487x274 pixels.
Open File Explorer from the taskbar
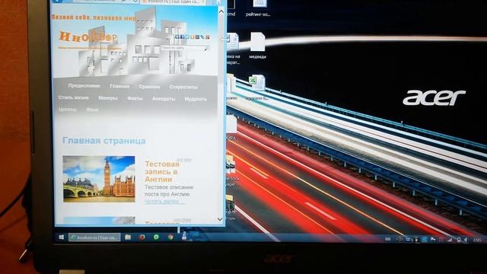click(x=128, y=237)
